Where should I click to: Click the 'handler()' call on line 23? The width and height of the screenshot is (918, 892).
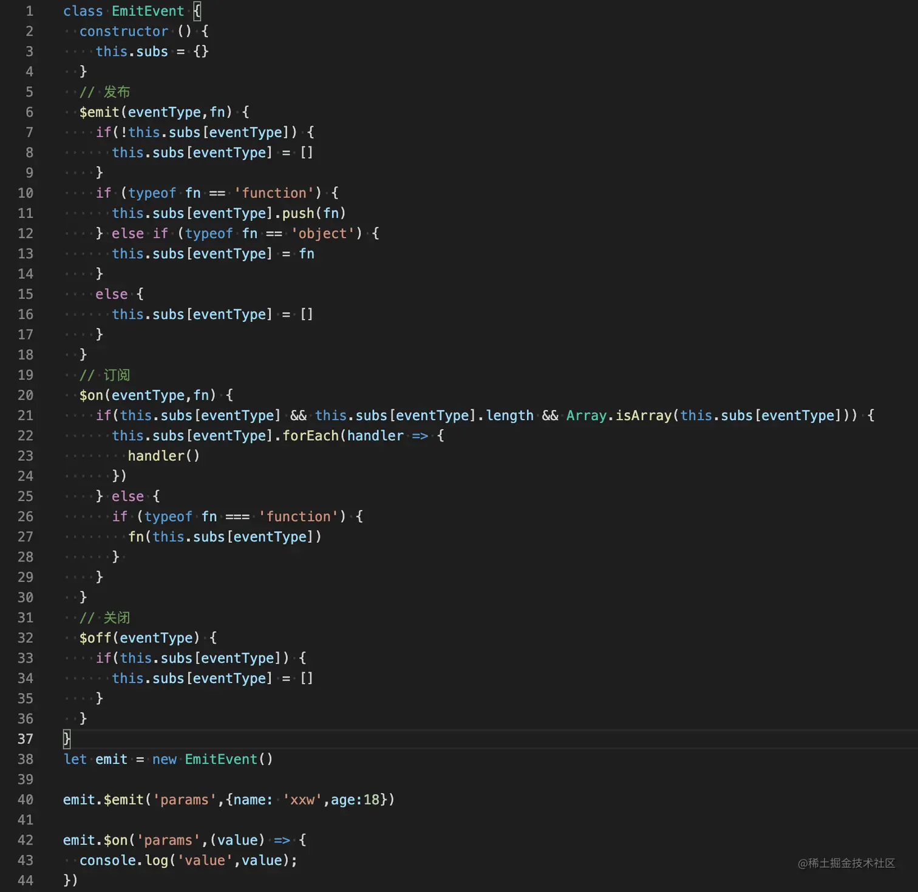[x=163, y=456]
